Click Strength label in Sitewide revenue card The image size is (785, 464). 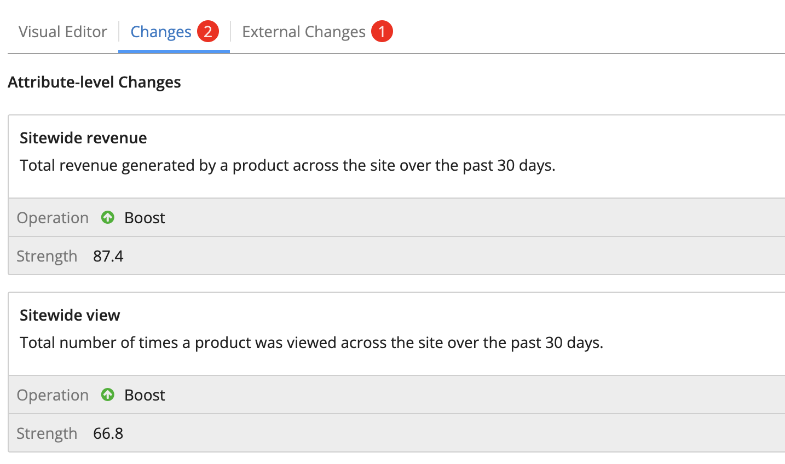click(47, 256)
